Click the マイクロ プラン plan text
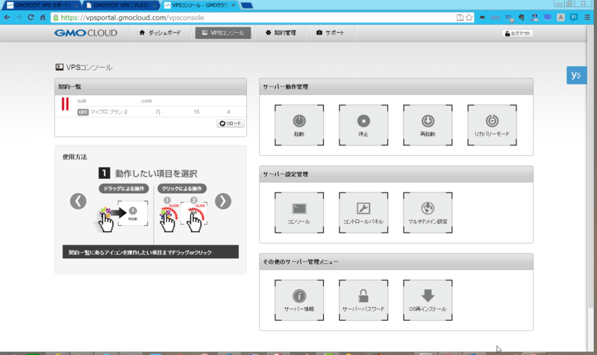Viewport: 597px width, 355px height. pos(108,112)
